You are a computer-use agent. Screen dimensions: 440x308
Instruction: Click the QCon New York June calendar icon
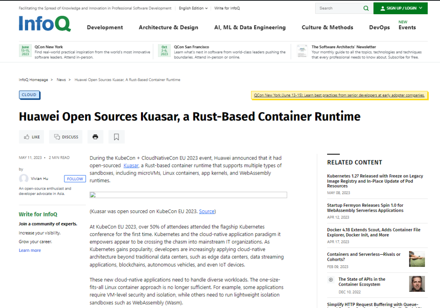(25, 50)
